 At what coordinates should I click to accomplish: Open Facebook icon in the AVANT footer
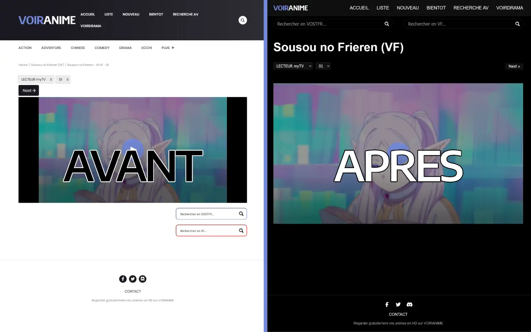tap(123, 279)
